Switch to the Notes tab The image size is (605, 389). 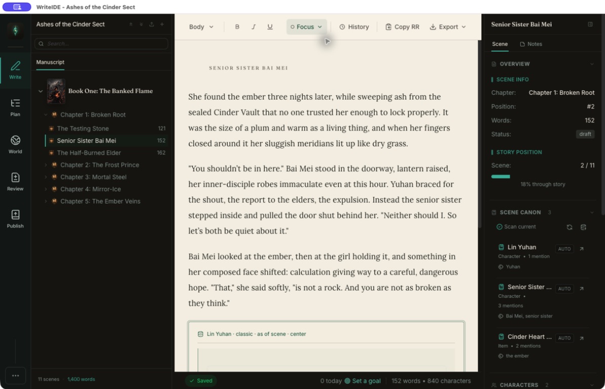click(x=531, y=44)
